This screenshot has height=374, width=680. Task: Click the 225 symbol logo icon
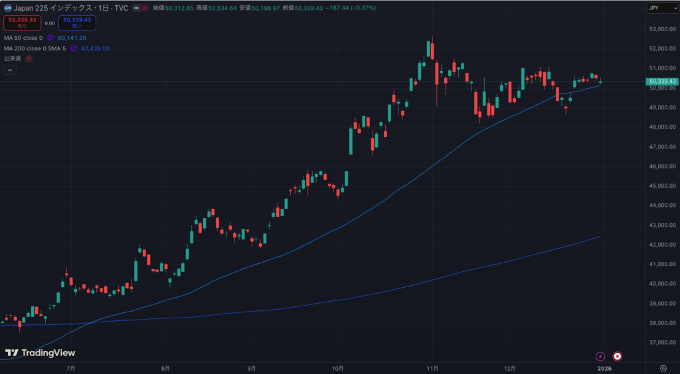click(x=7, y=8)
